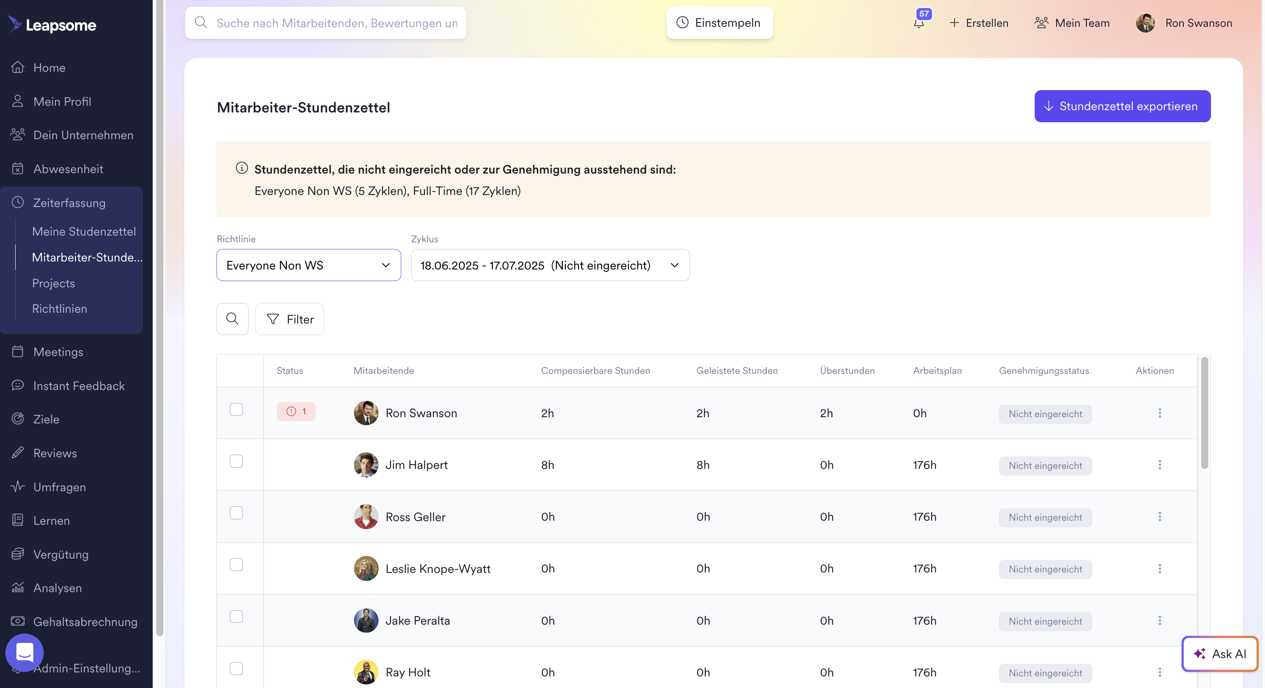Open actions menu for Jake Peralta row

tap(1159, 620)
